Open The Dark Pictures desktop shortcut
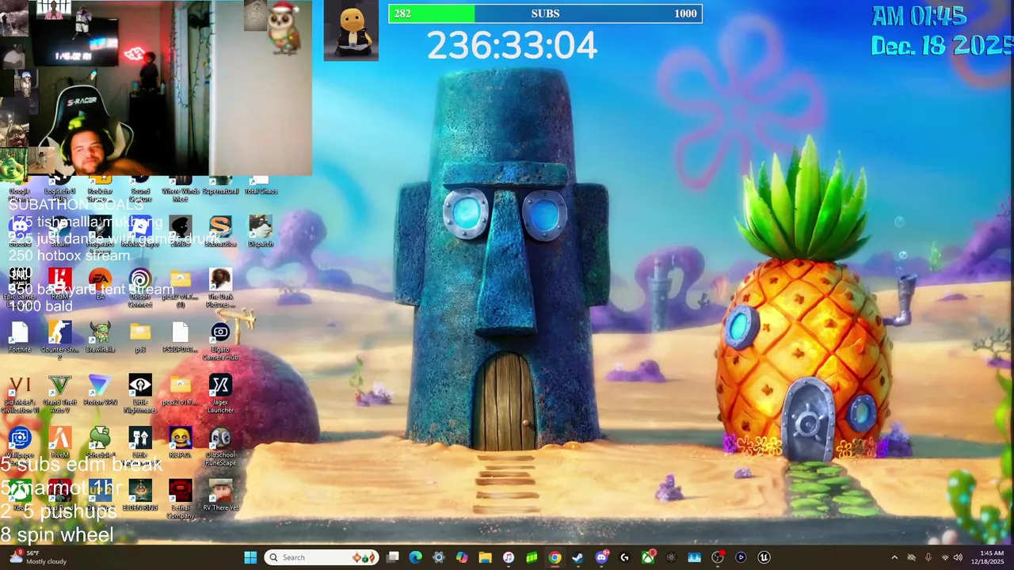The width and height of the screenshot is (1014, 570). click(x=220, y=287)
